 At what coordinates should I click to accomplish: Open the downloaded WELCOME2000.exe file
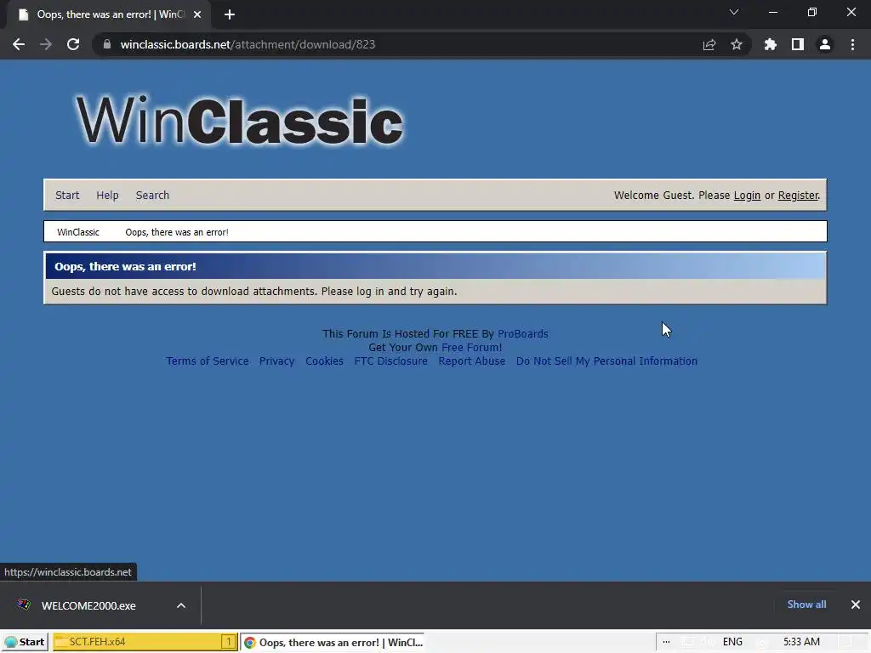point(88,605)
